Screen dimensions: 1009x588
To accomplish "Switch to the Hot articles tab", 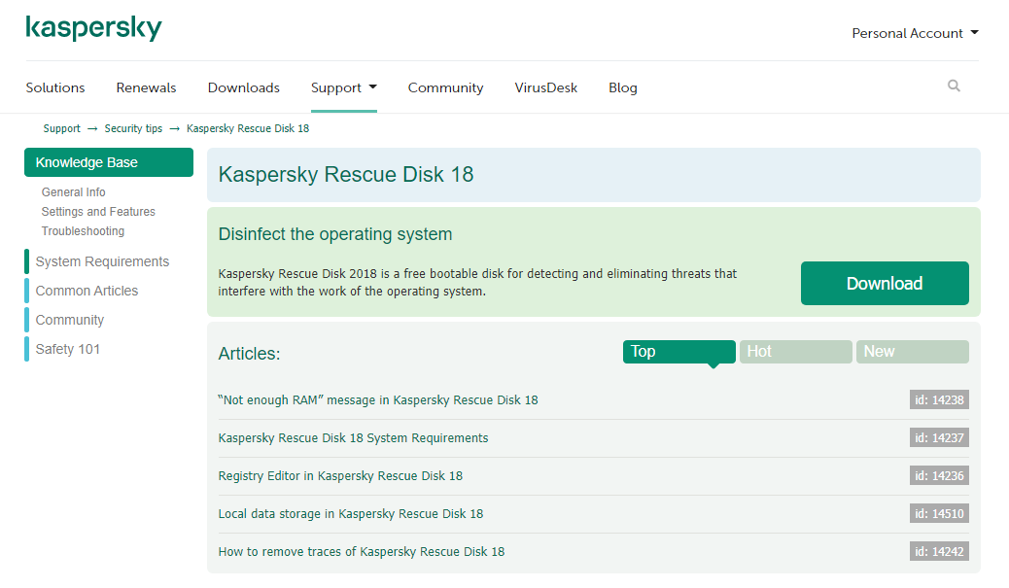I will click(796, 352).
